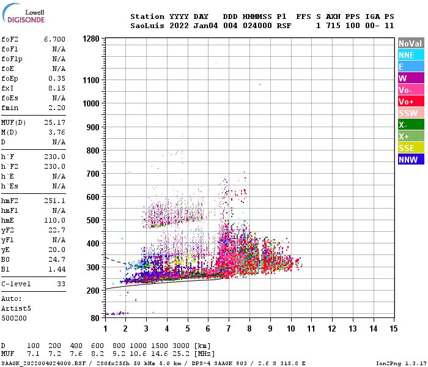428x367 pixels.
Task: Select the X- dark green legend swatch
Action: click(411, 125)
